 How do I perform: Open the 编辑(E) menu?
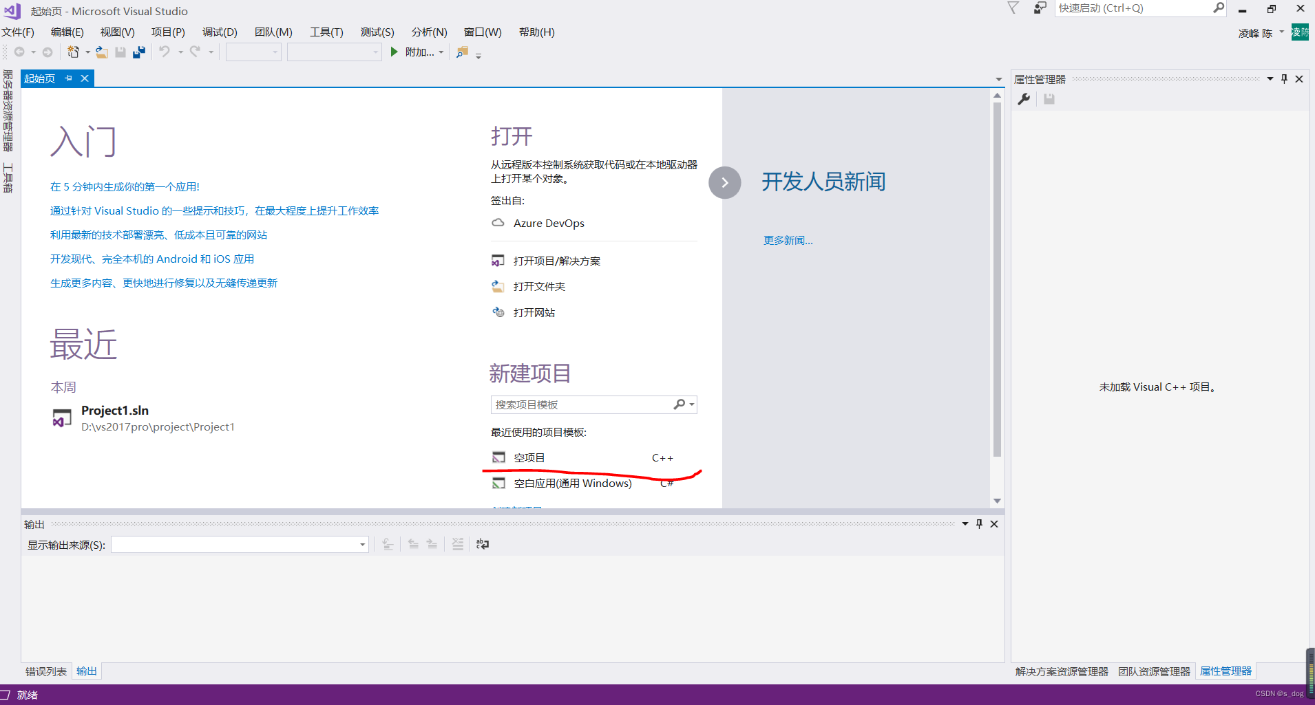pyautogui.click(x=67, y=32)
